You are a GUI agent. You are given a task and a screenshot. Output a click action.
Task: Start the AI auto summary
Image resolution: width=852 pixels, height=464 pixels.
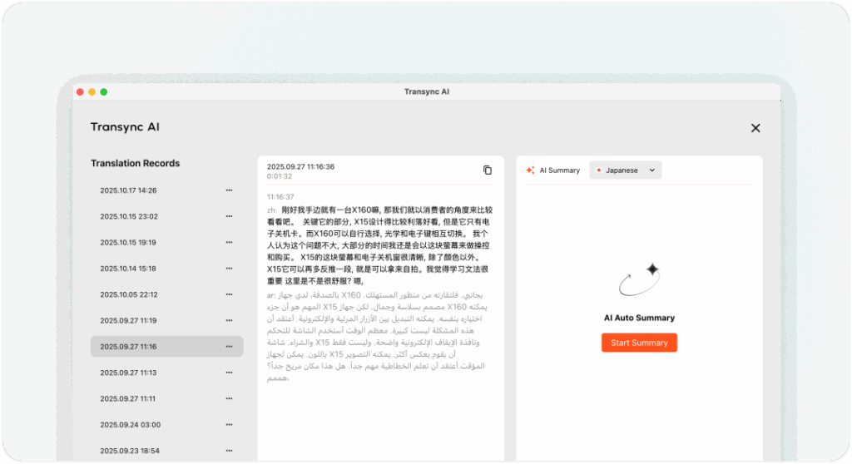639,343
